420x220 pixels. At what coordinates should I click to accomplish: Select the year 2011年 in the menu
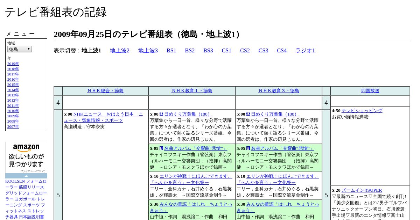13,106
